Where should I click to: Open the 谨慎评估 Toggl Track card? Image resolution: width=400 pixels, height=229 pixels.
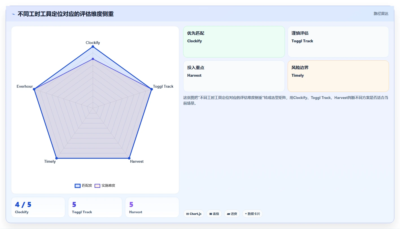[x=338, y=42]
